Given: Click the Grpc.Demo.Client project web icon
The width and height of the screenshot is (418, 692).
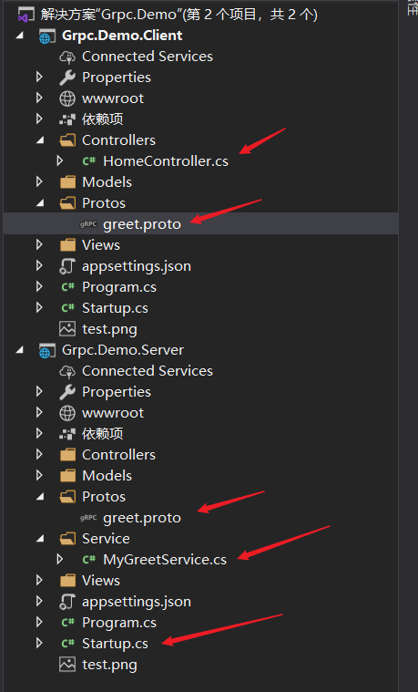Looking at the screenshot, I should tap(46, 36).
